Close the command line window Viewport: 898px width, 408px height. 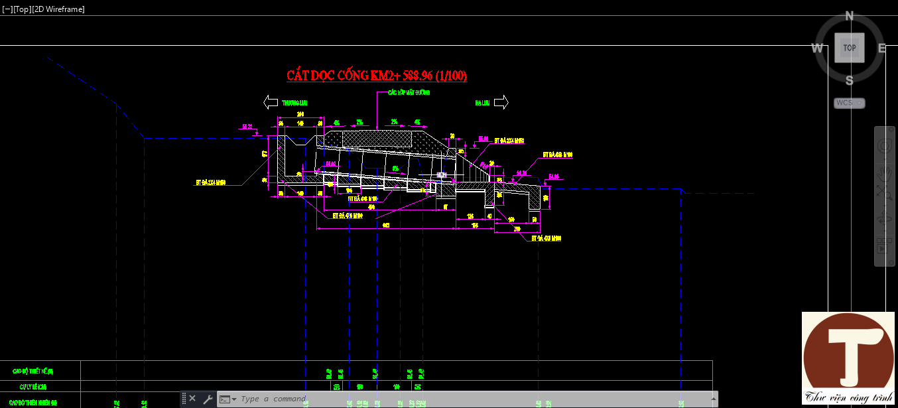pyautogui.click(x=192, y=399)
